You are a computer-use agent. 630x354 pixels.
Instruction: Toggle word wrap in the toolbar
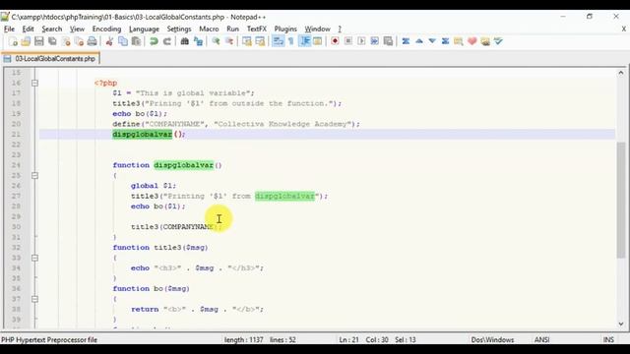pos(278,41)
